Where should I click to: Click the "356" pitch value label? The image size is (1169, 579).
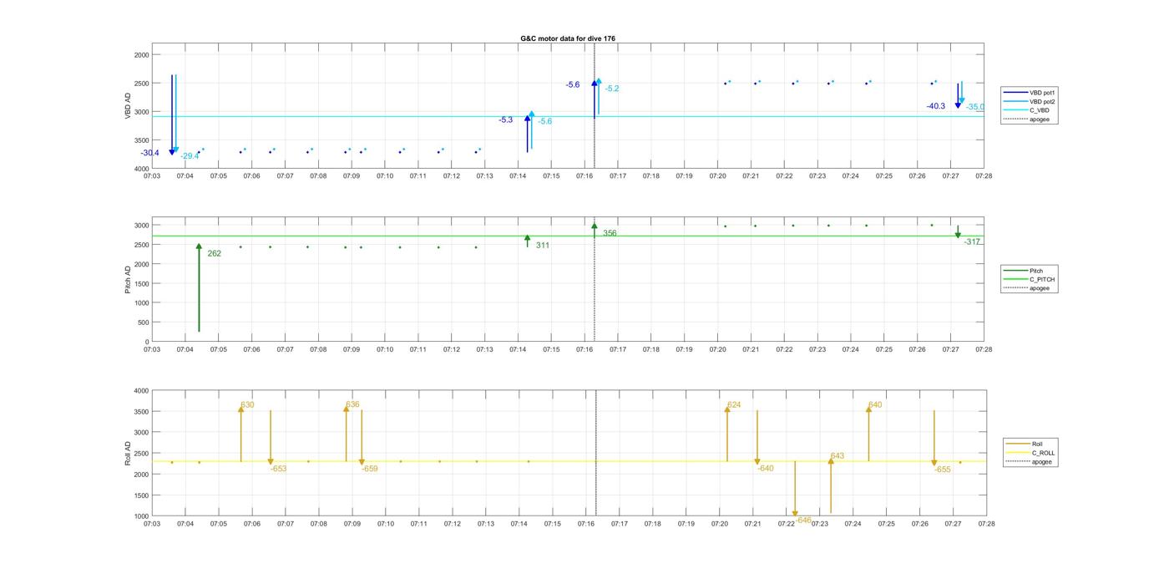click(610, 233)
